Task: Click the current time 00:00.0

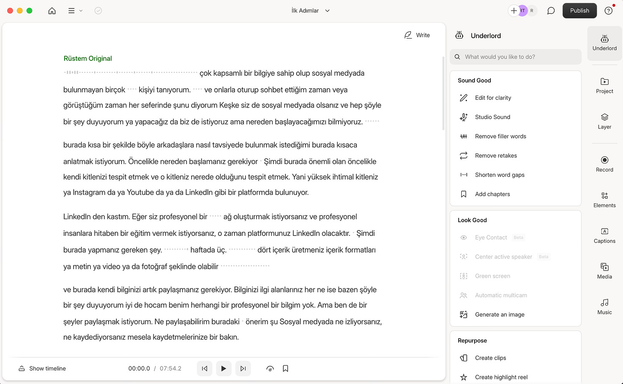Action: (139, 369)
